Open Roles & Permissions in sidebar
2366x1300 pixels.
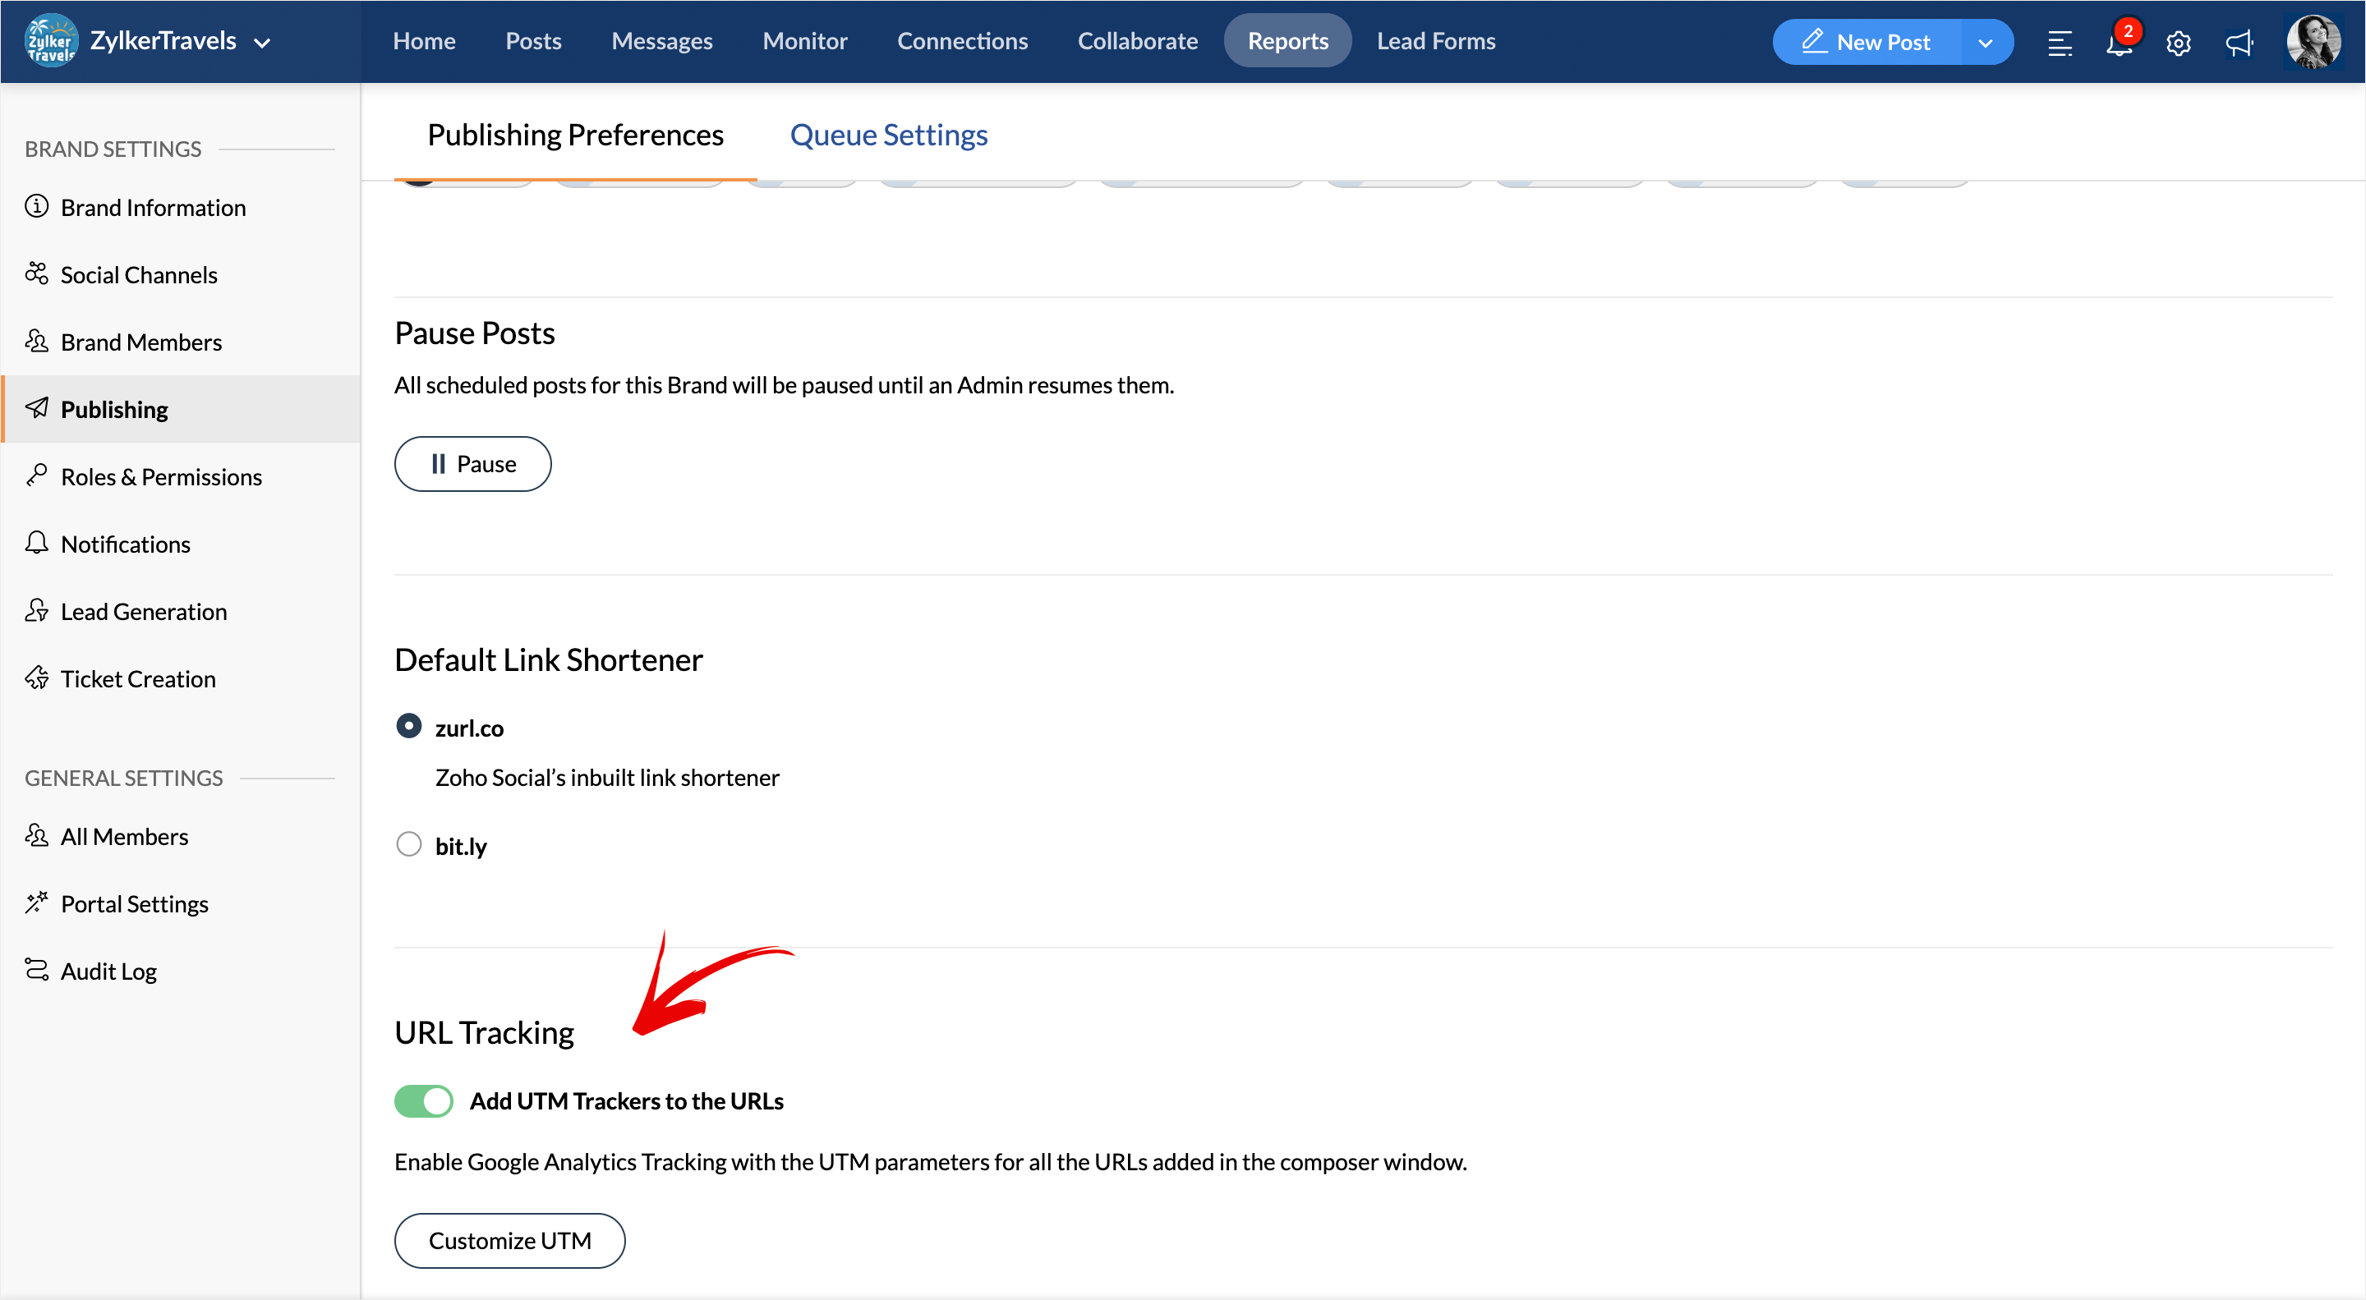coord(161,476)
